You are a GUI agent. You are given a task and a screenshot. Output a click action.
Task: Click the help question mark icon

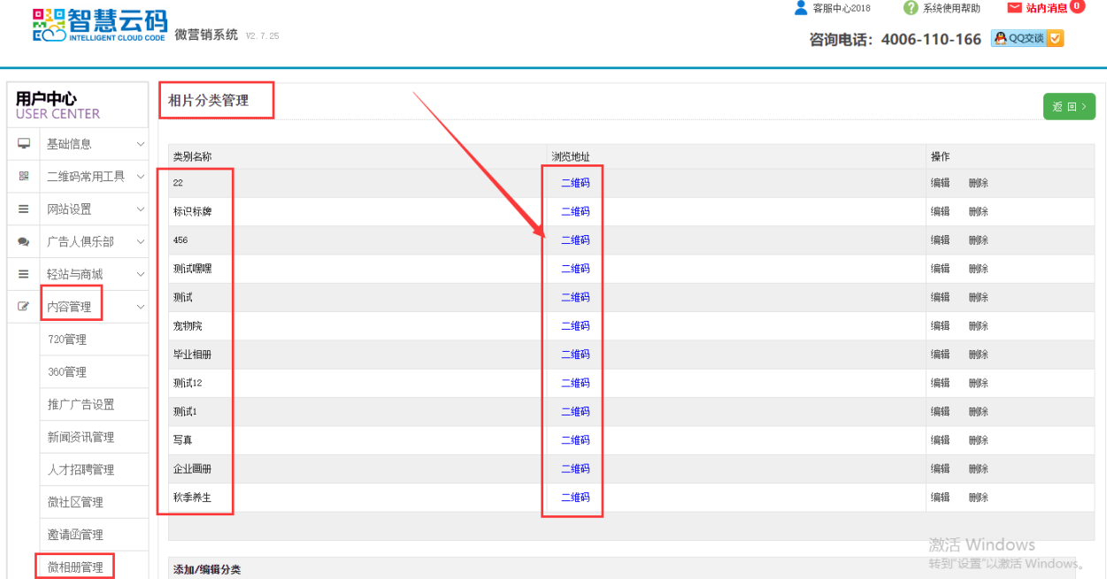point(911,8)
